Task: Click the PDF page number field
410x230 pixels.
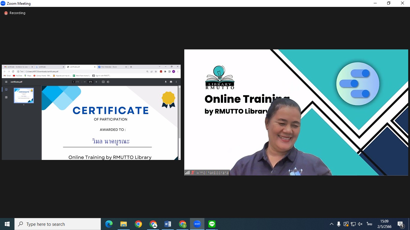Action: click(74, 82)
